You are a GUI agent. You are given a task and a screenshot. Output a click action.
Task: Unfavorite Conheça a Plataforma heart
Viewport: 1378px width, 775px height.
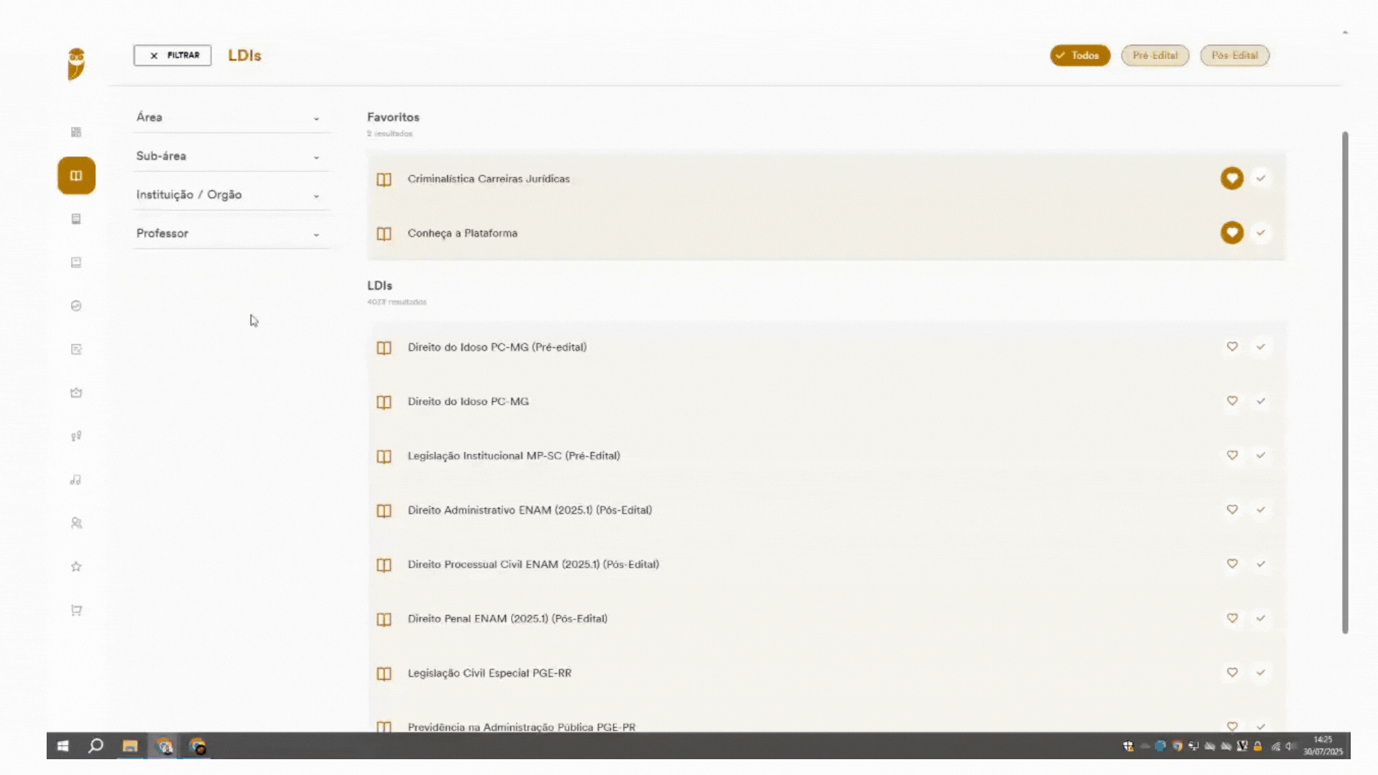coord(1232,232)
